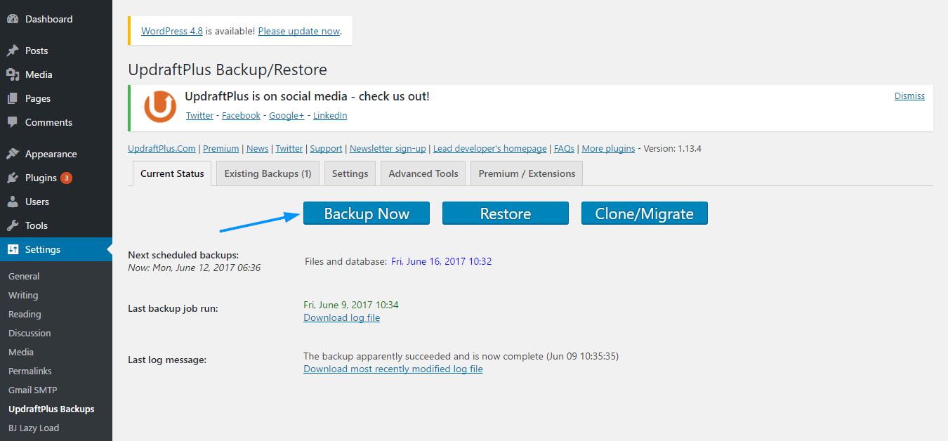Open Twitter link in header links

(x=289, y=149)
